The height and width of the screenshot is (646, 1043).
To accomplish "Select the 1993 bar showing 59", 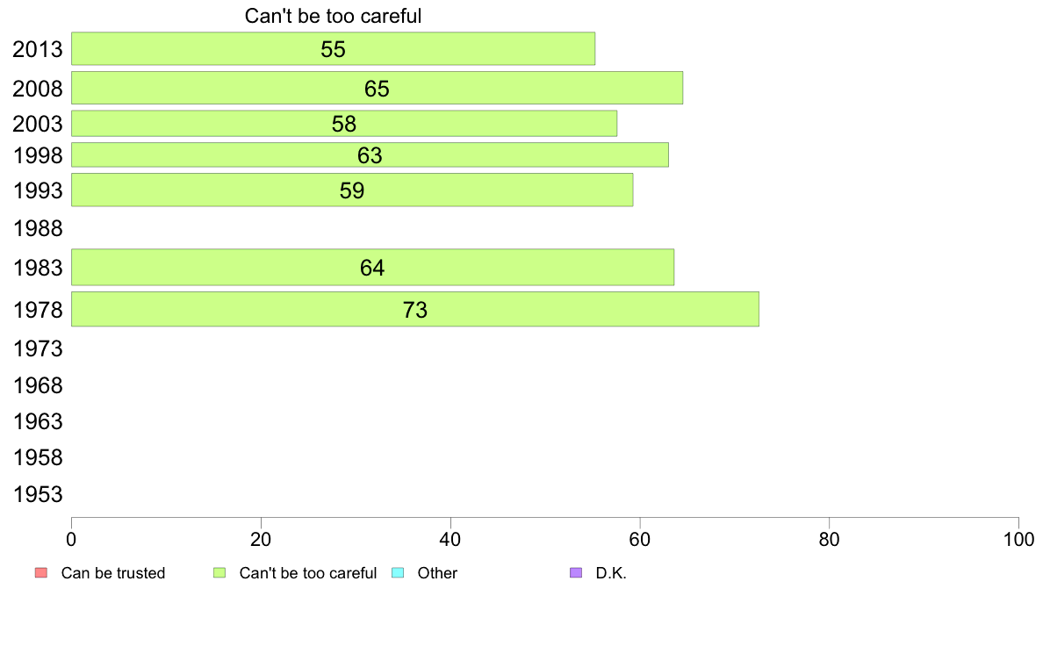I will pos(353,190).
